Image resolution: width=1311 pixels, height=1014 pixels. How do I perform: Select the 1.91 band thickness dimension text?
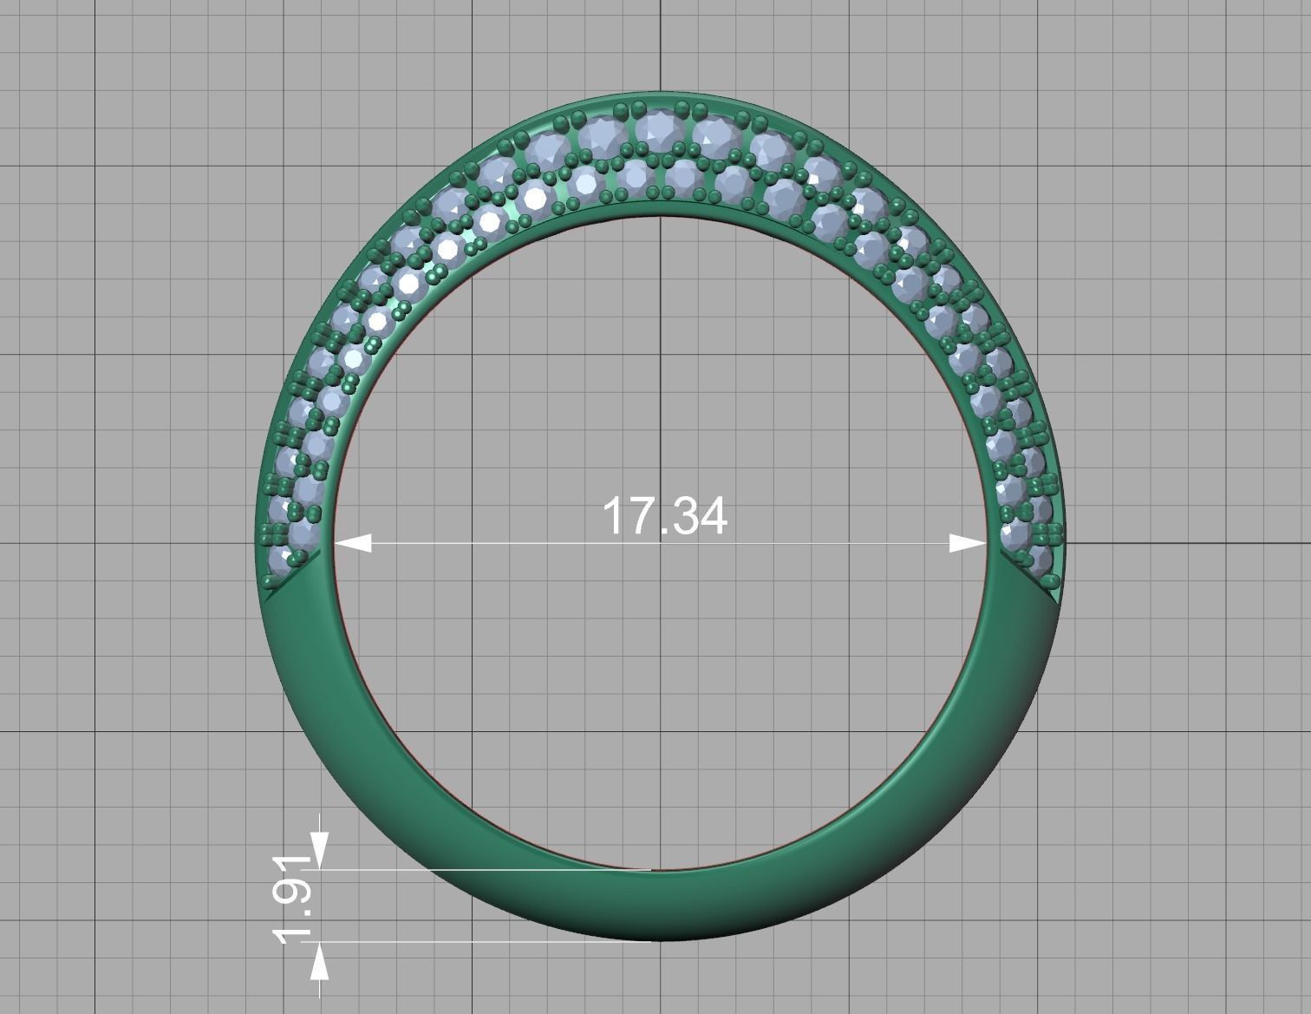(292, 900)
